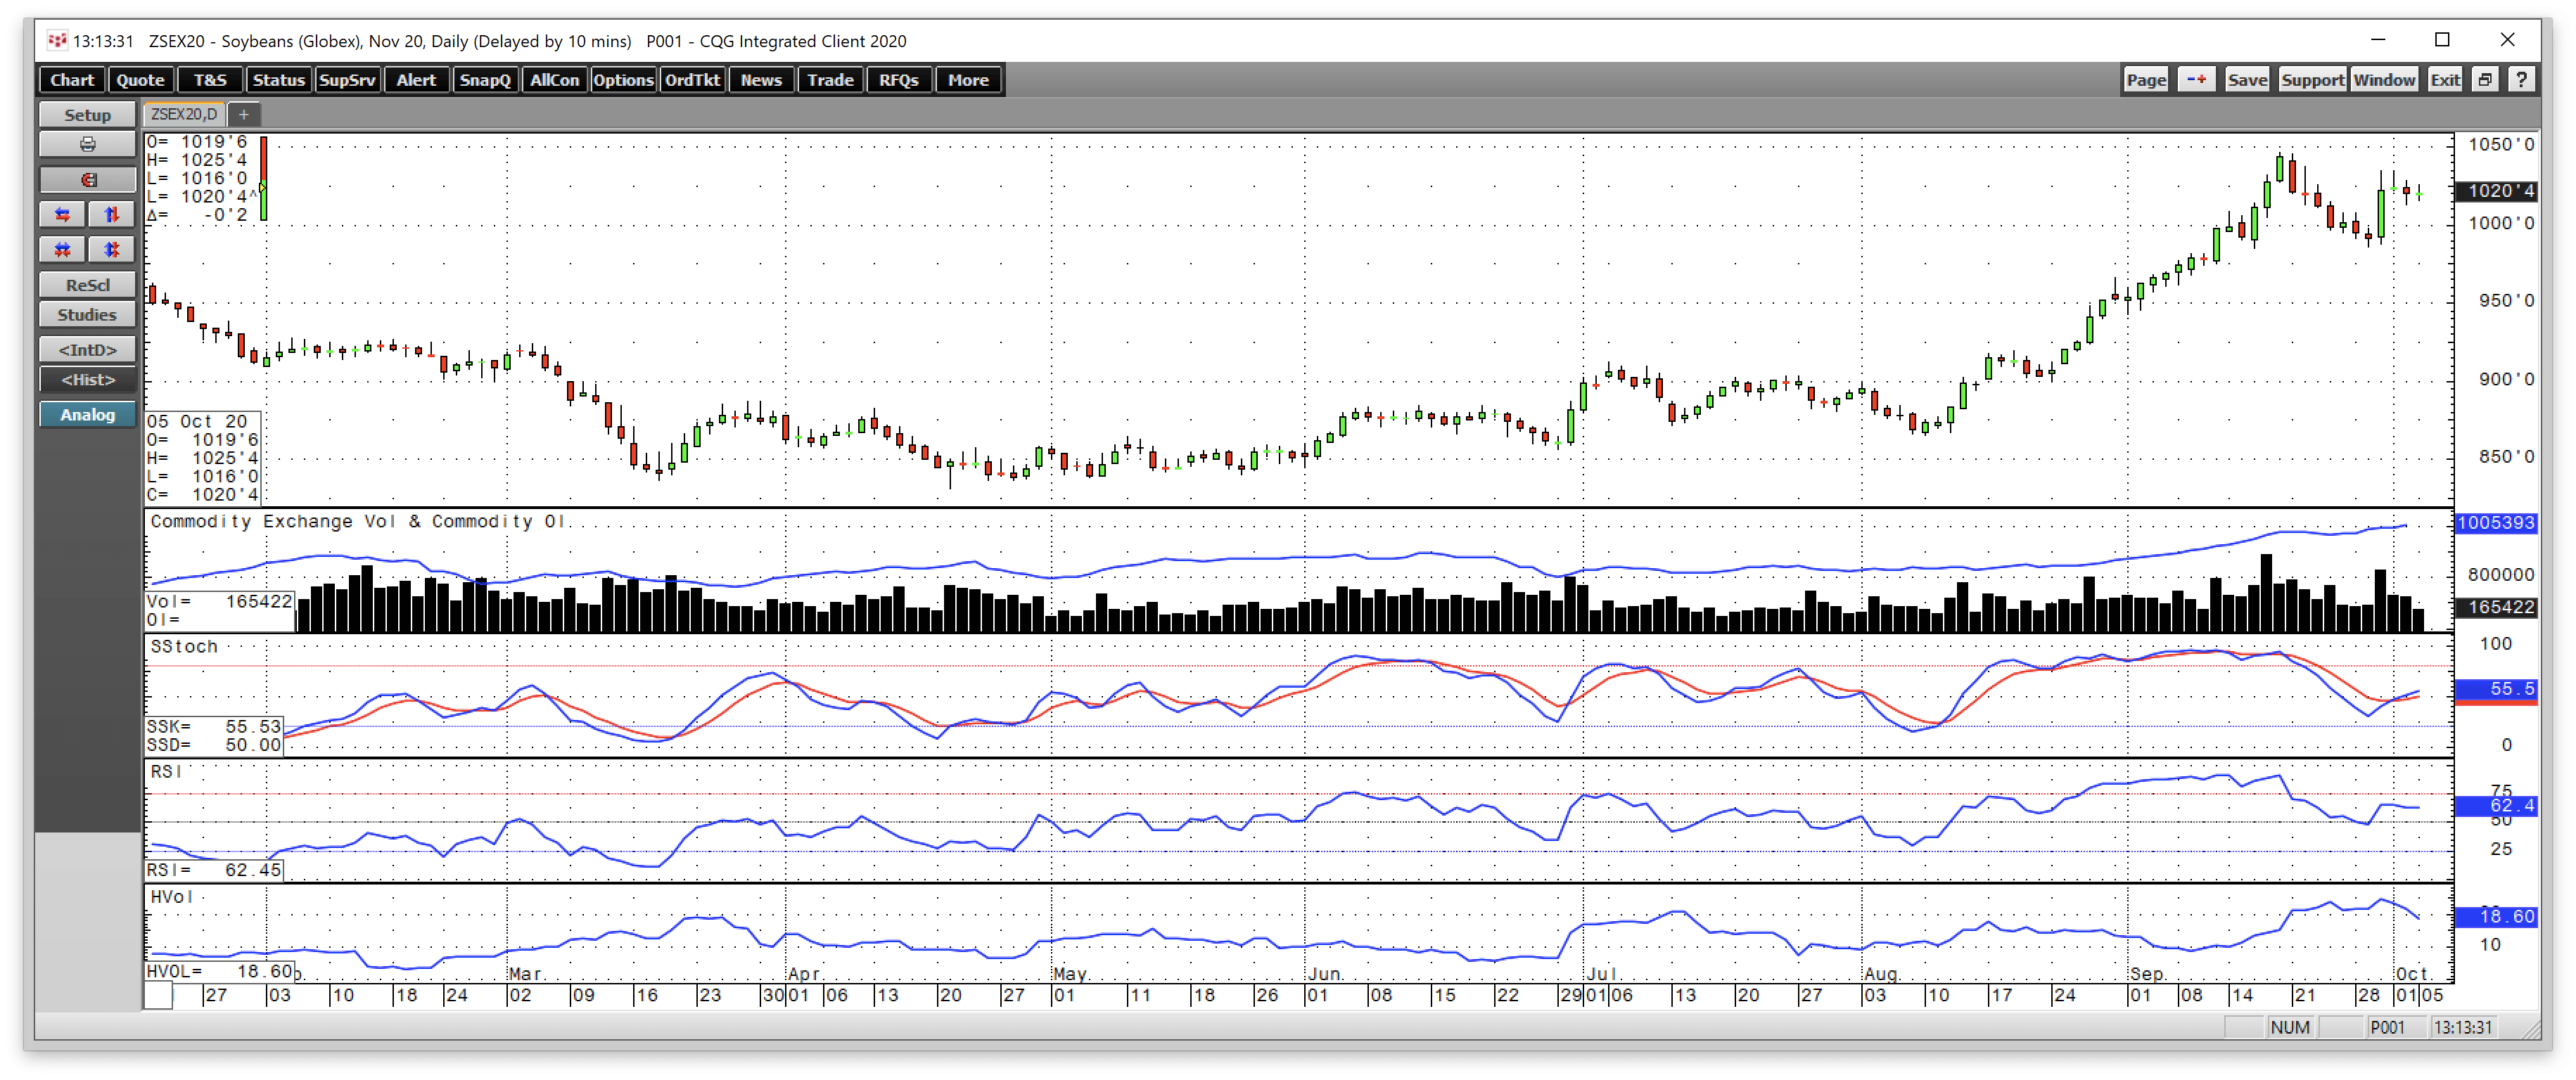Click the SnapQ toolbar button
Screen dimensions: 2576x1080
tap(485, 80)
